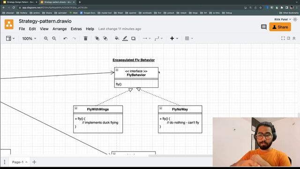Select the FlyWithWings class header

tap(98, 109)
